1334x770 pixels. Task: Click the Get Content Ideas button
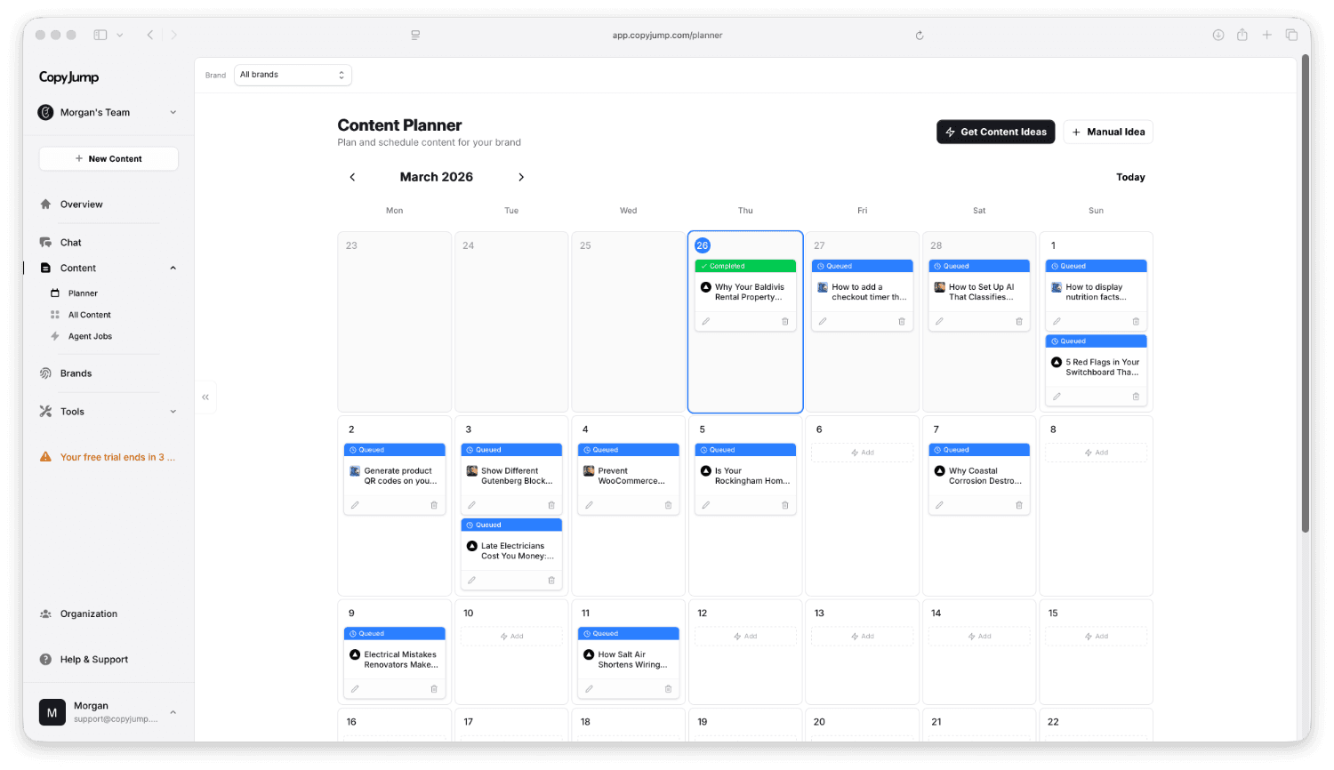[x=995, y=132]
